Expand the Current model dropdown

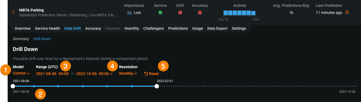click(21, 73)
